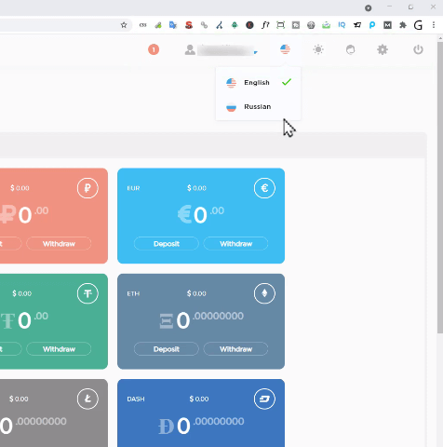Open the CSS extension in browser toolbar
The height and width of the screenshot is (447, 443).
coord(142,25)
